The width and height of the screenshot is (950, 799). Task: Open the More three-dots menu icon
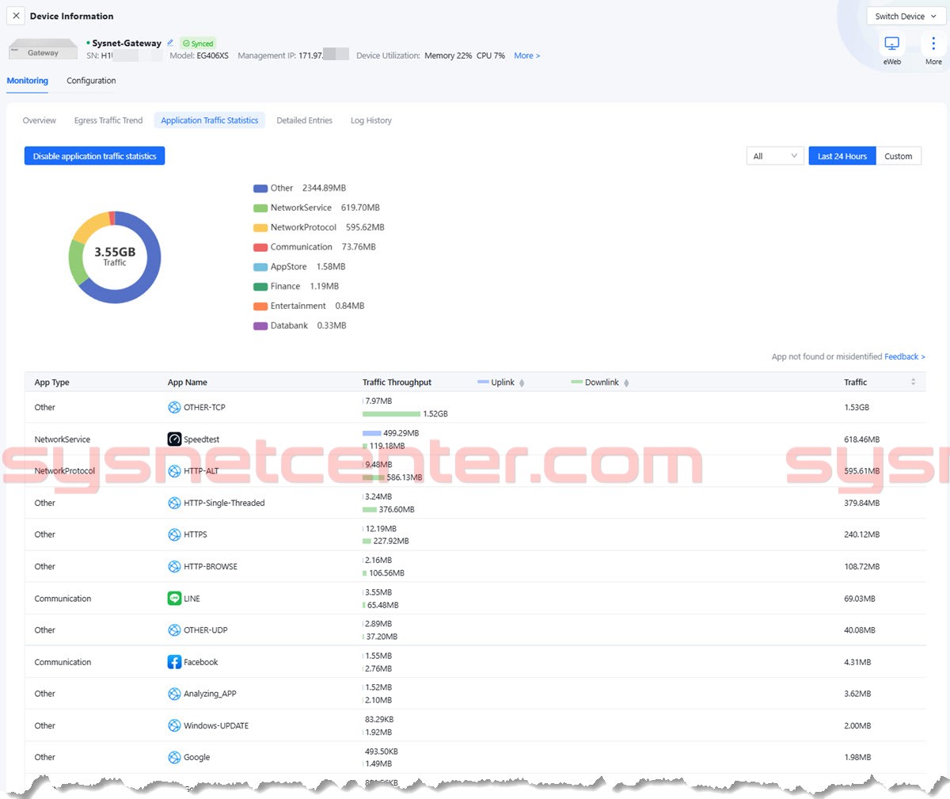pos(933,44)
